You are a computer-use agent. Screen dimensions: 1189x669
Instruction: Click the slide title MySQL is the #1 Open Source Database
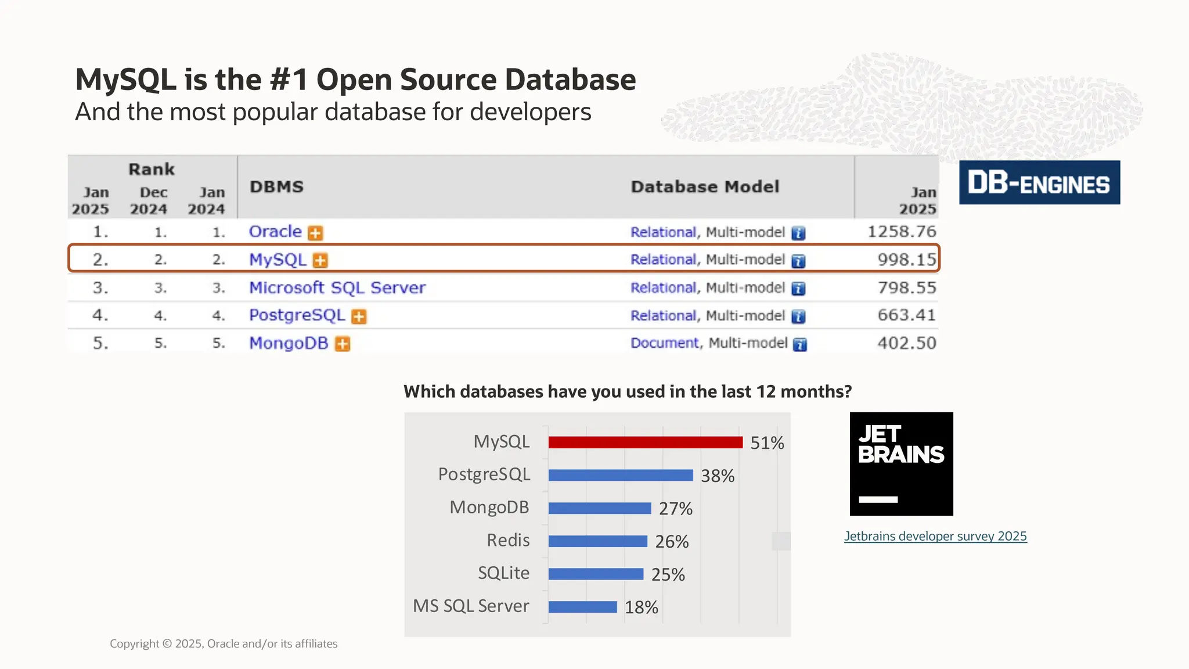click(355, 80)
